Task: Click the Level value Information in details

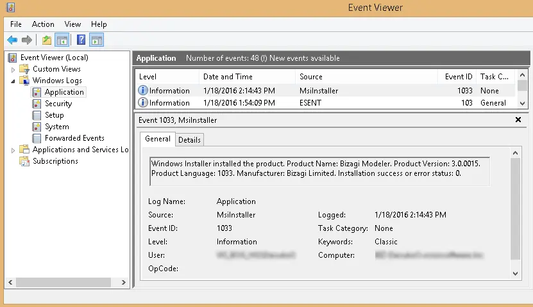Action: tap(237, 242)
